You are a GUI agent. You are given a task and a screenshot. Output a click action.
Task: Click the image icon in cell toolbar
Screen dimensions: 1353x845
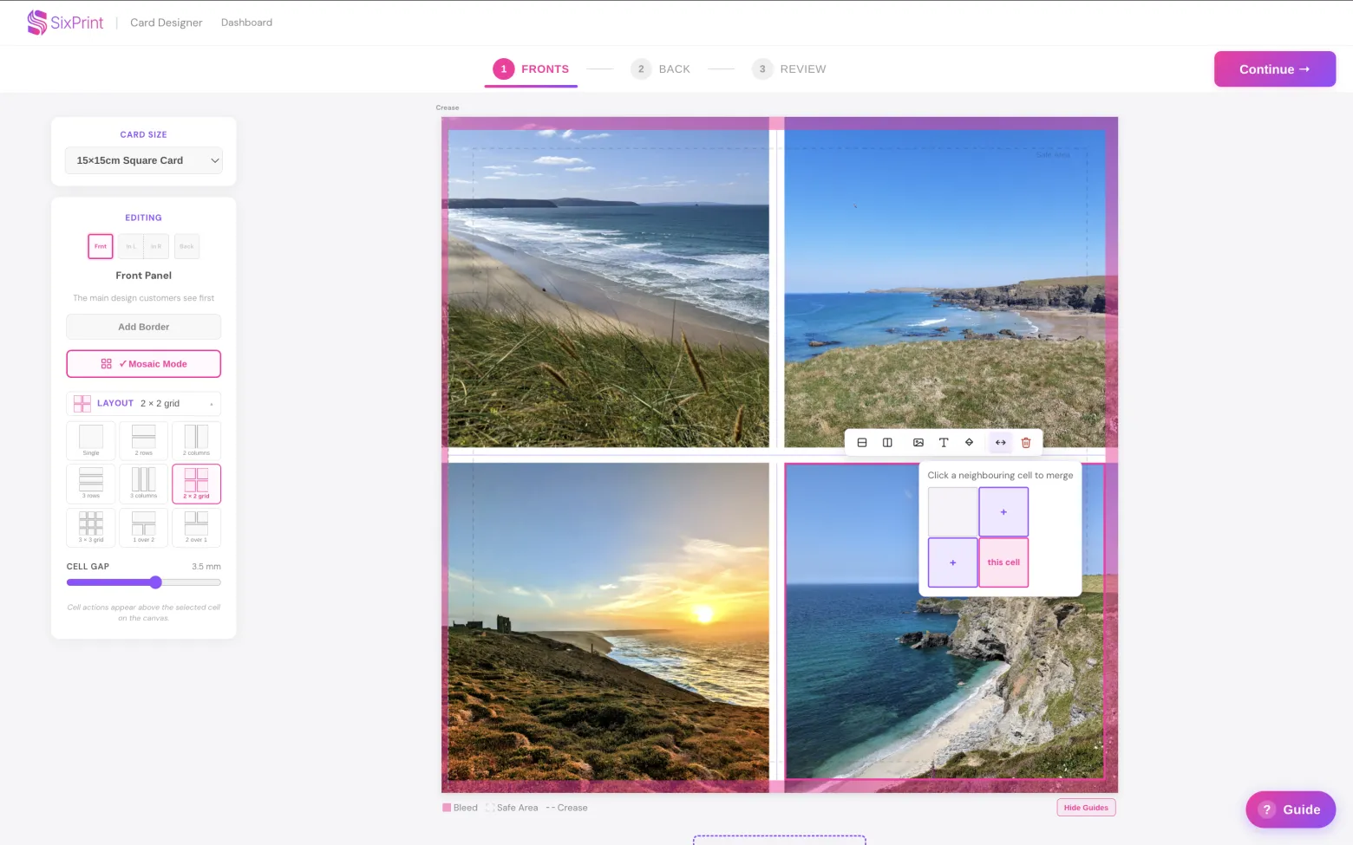point(918,443)
